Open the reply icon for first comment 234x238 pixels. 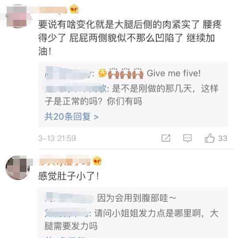tap(187, 138)
